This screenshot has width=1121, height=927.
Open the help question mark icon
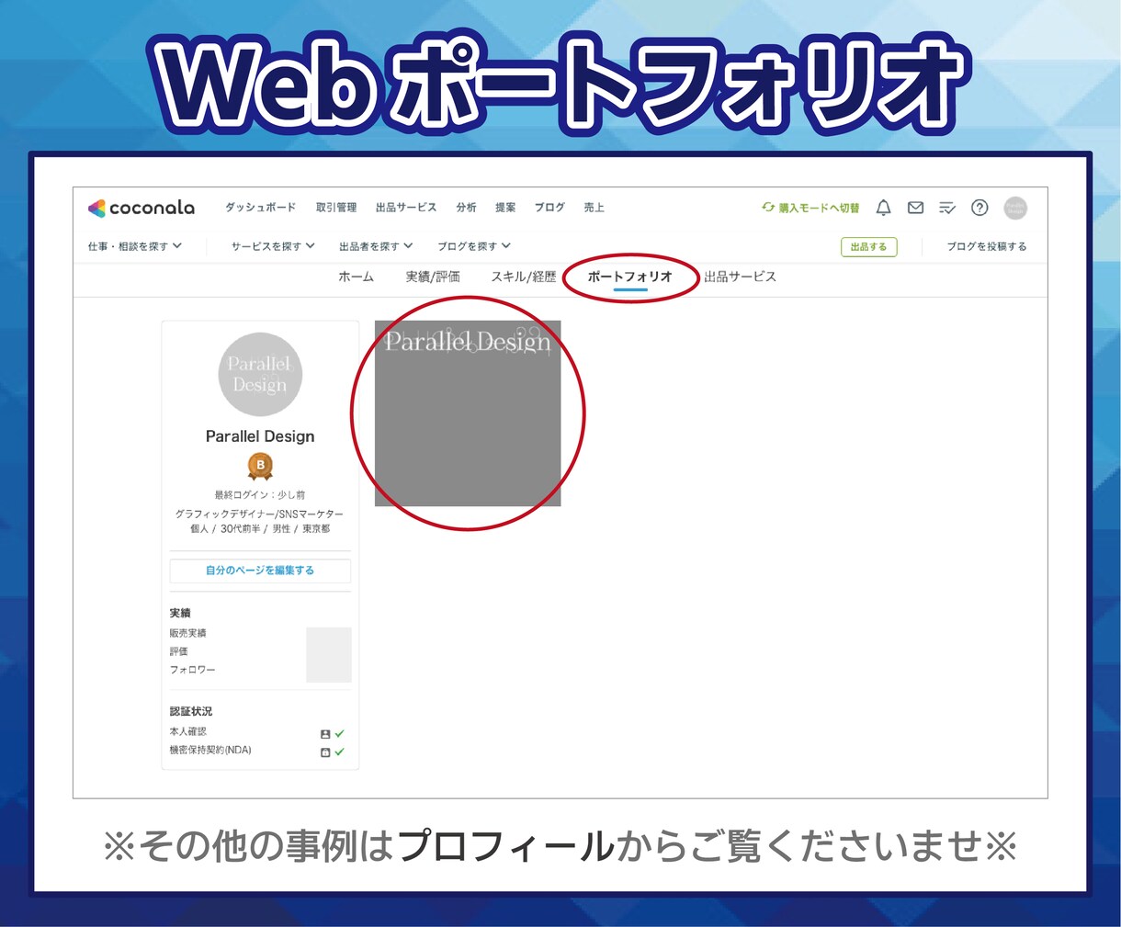(979, 208)
